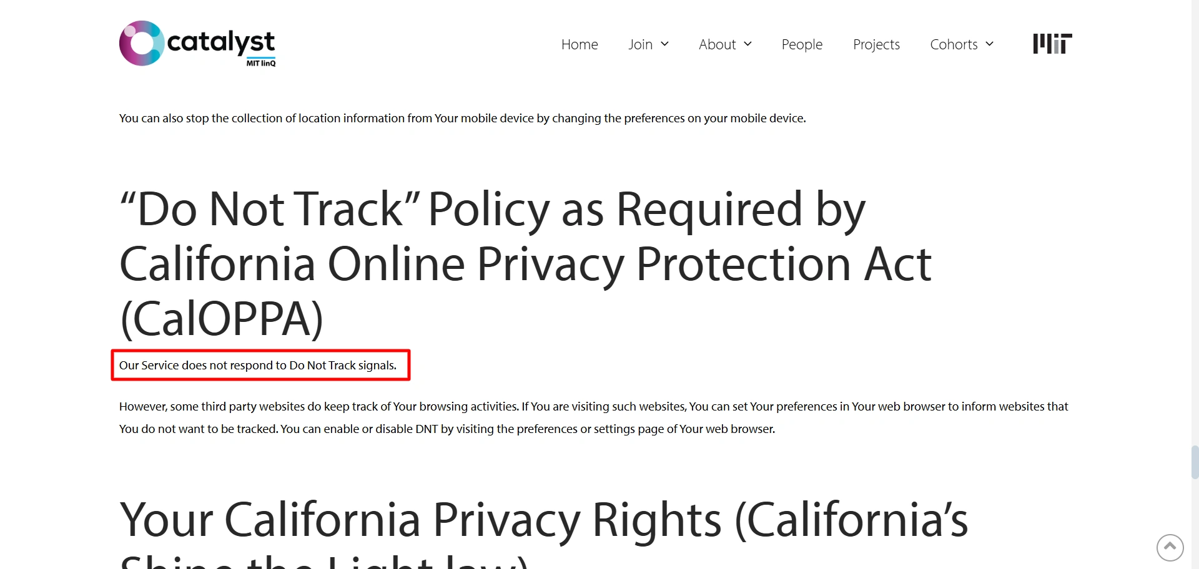Click the "Your California Privacy Rights" heading
Image resolution: width=1199 pixels, height=569 pixels.
(x=543, y=520)
